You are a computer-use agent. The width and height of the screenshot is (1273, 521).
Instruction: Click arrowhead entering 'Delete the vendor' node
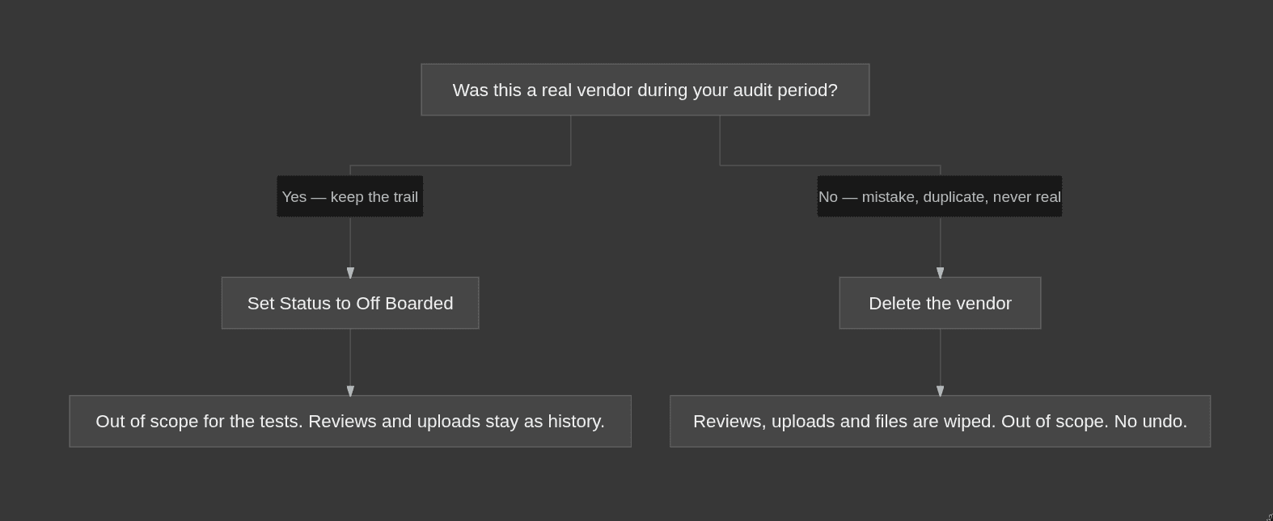pyautogui.click(x=940, y=273)
